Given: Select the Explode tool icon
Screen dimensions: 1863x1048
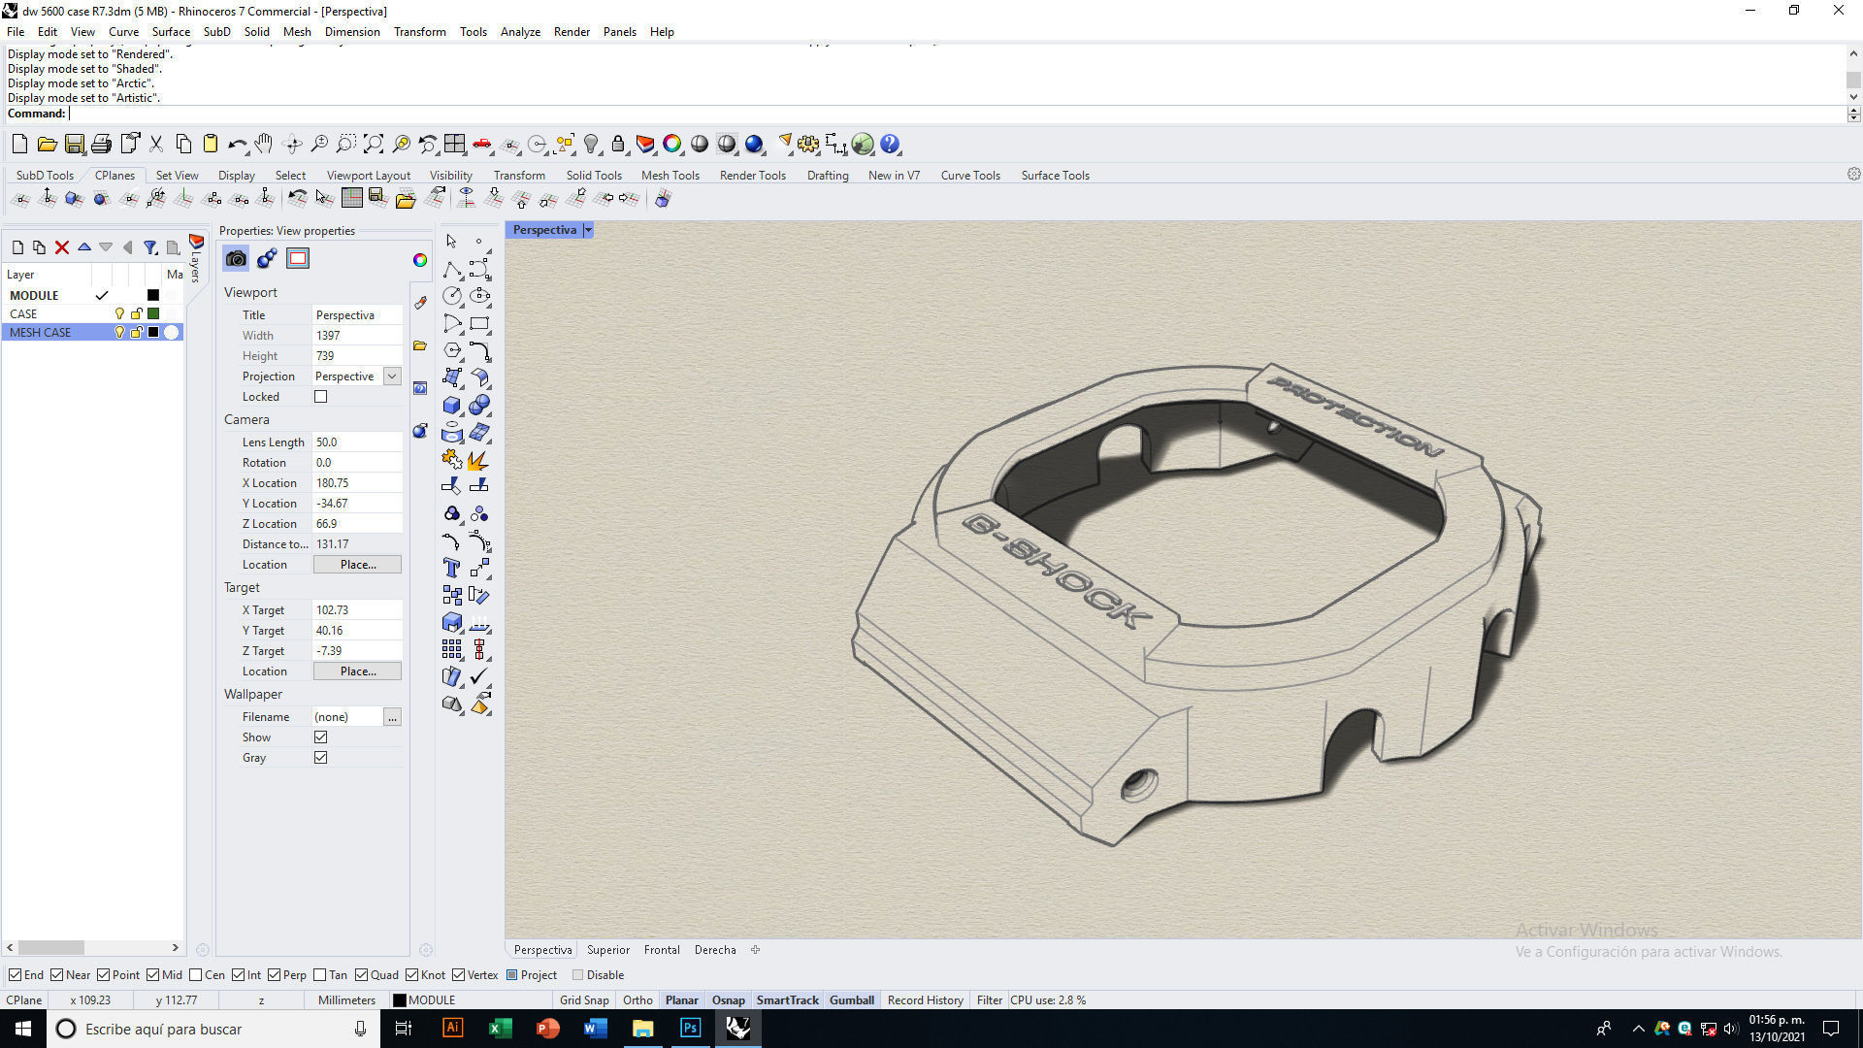Looking at the screenshot, I should pos(479,460).
